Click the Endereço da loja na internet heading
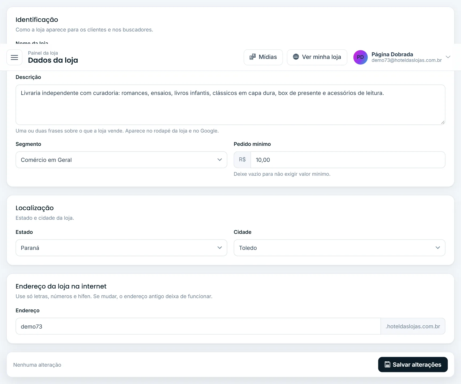This screenshot has width=461, height=384. tap(61, 286)
